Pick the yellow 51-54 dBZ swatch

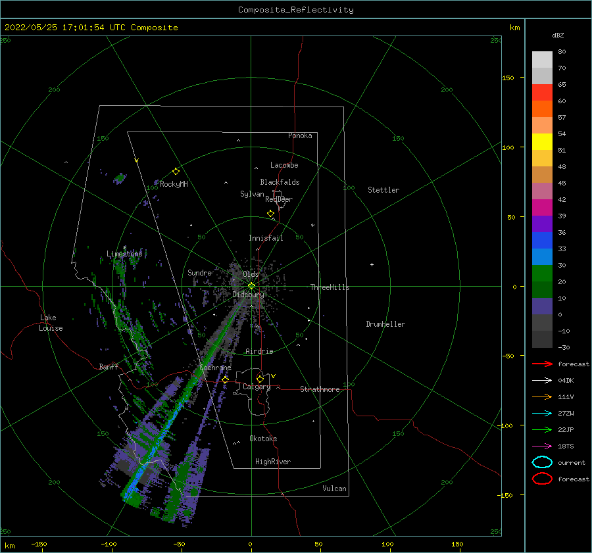point(542,142)
